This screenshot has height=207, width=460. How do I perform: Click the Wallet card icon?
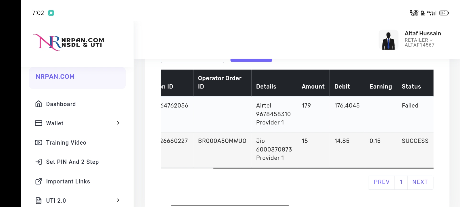[39, 123]
